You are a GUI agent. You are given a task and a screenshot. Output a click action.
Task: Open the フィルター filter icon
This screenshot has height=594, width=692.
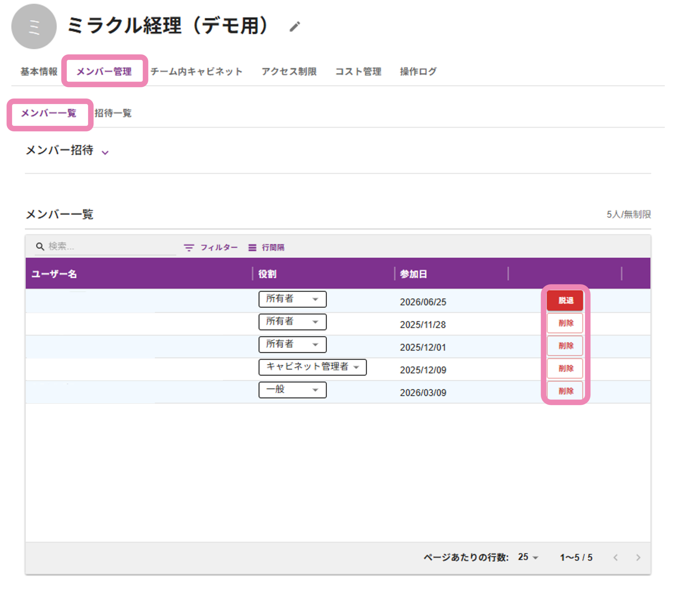tap(189, 248)
